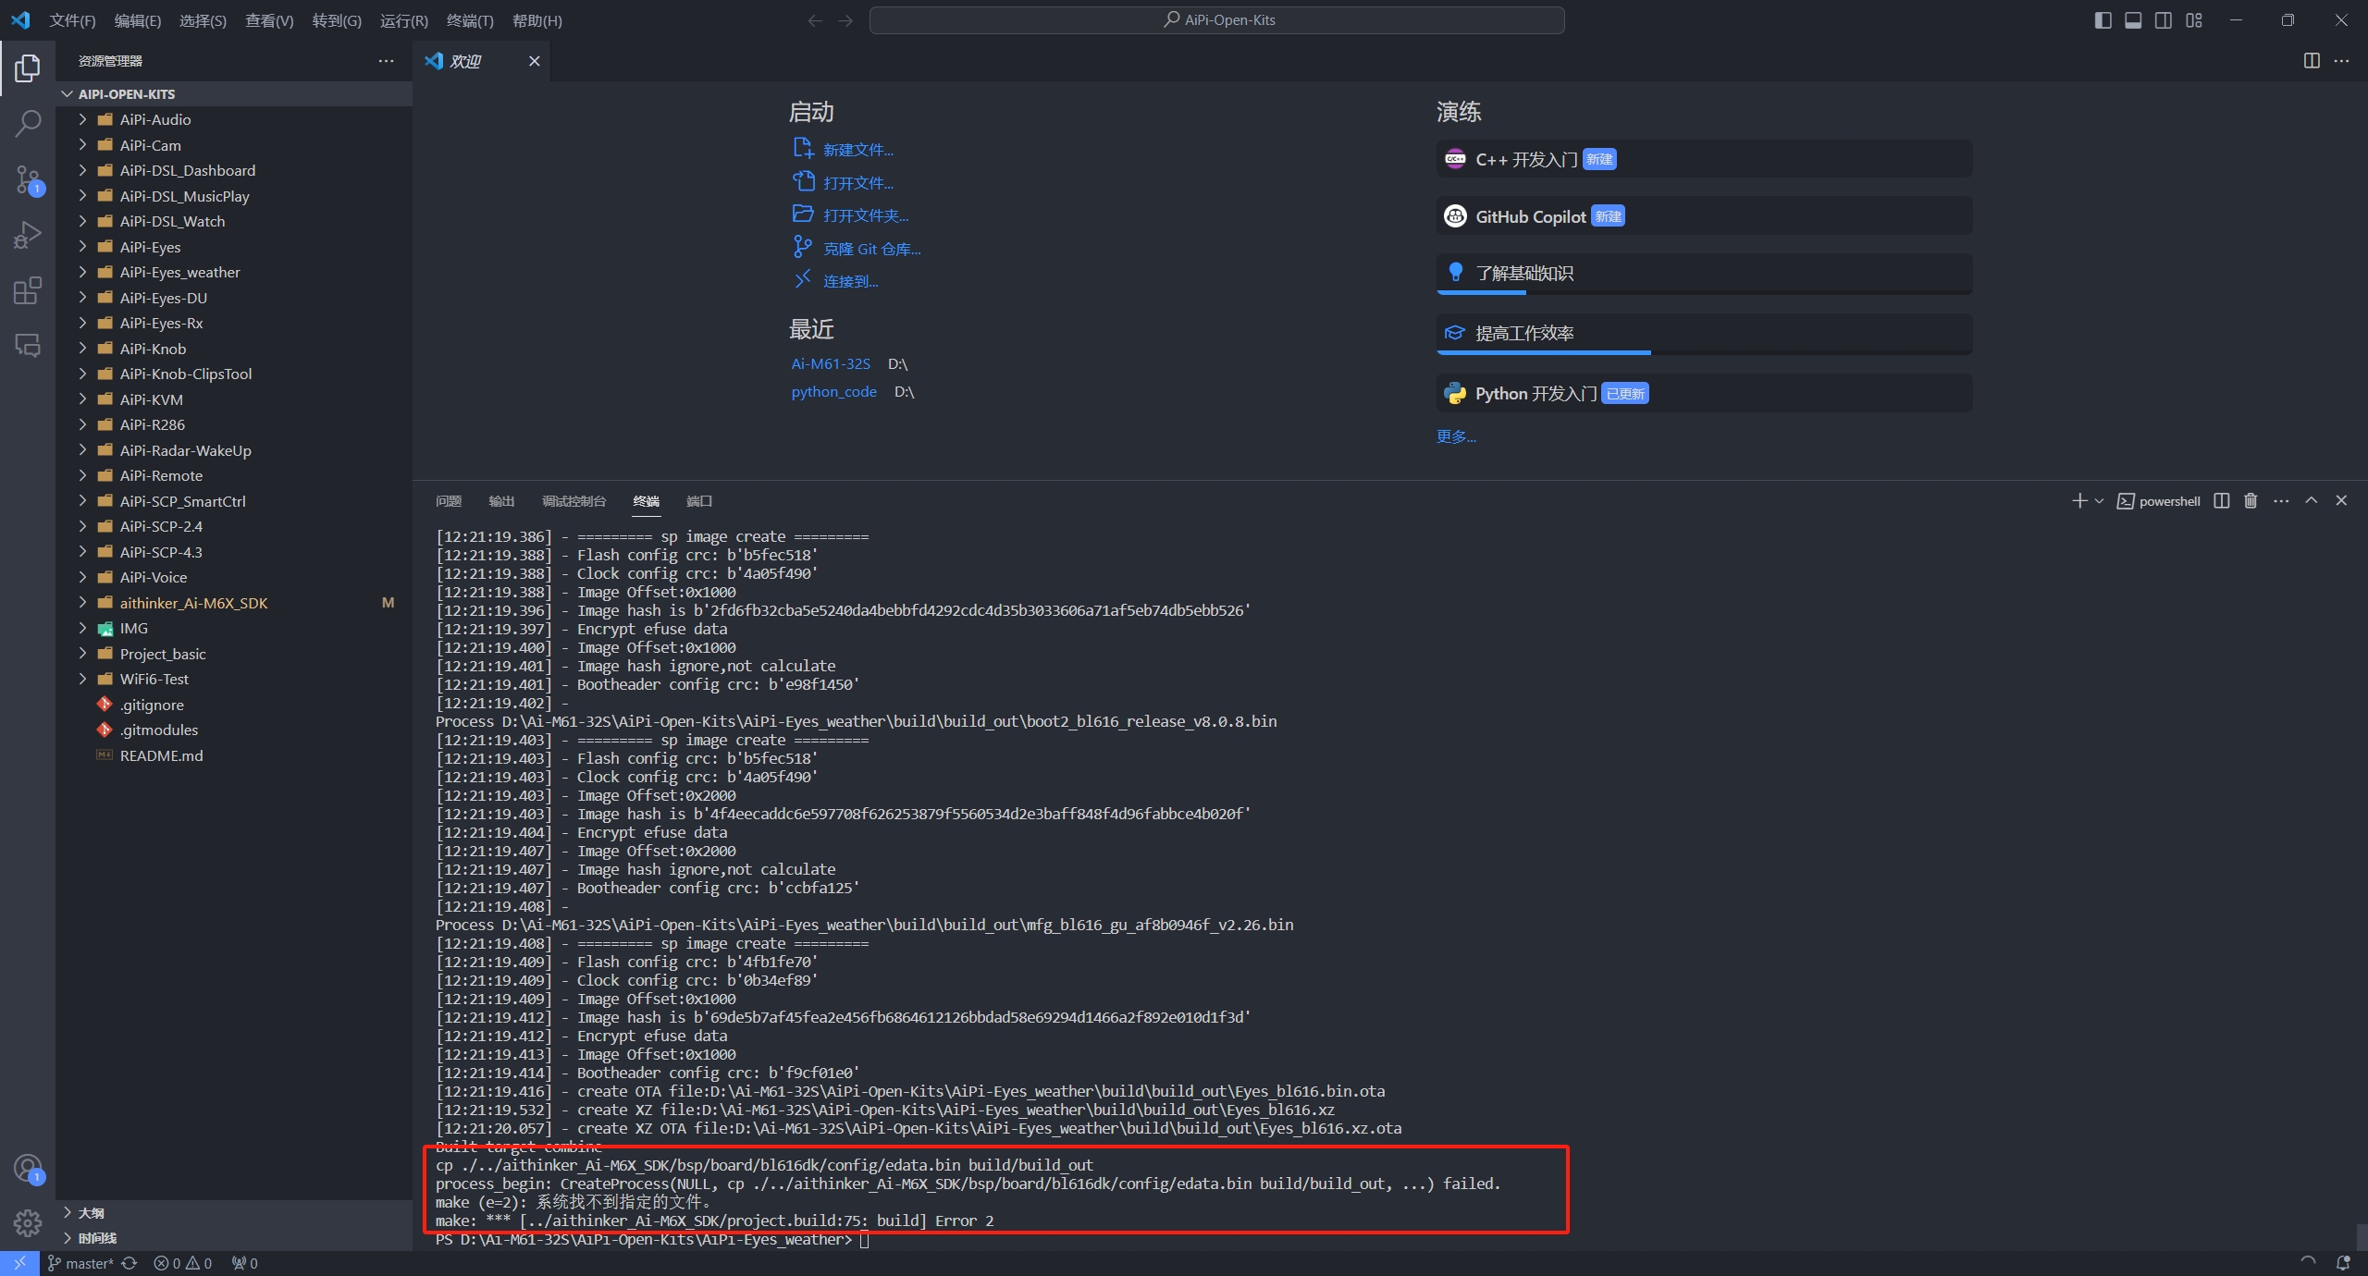Open the terminal launch profile dropdown arrow
Screen dimensions: 2368x1276
click(x=2099, y=500)
